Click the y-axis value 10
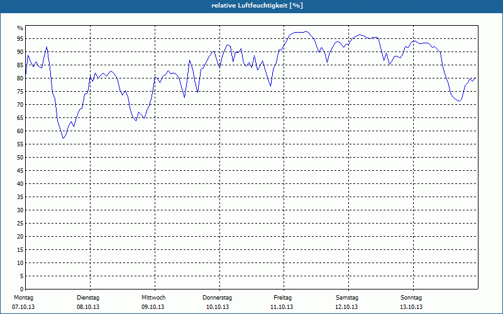 pyautogui.click(x=20, y=263)
